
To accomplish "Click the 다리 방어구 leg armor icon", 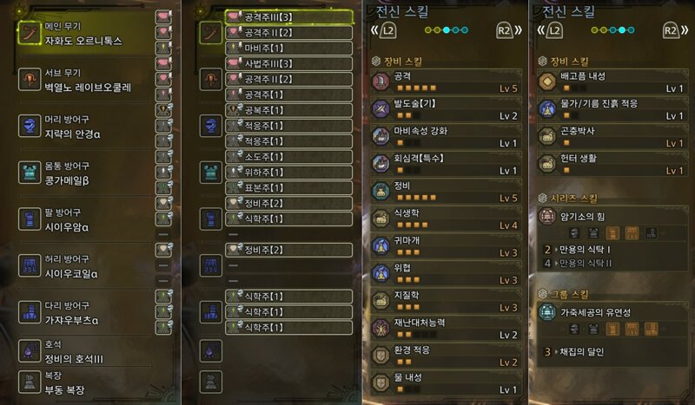I will [30, 312].
